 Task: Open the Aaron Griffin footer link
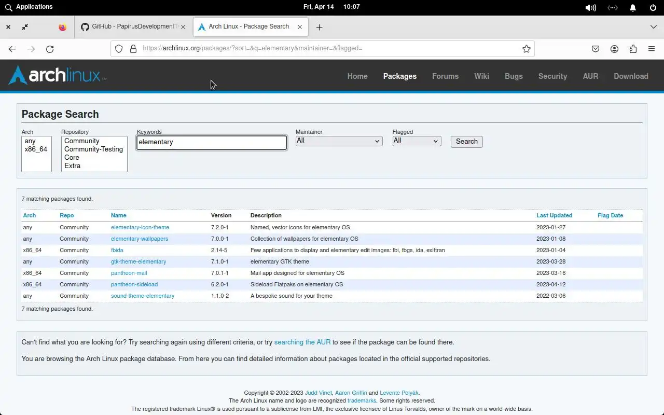pyautogui.click(x=351, y=393)
